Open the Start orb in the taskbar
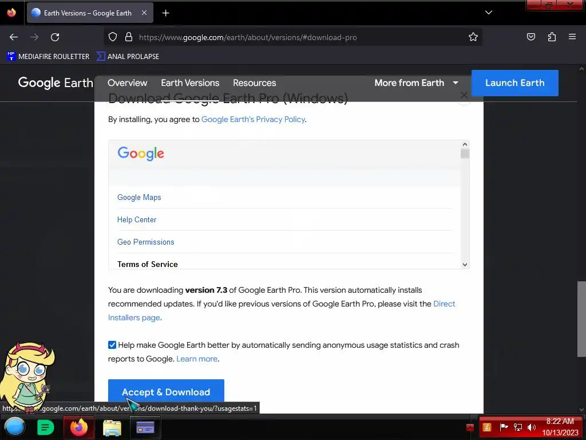The width and height of the screenshot is (586, 440). tap(15, 427)
